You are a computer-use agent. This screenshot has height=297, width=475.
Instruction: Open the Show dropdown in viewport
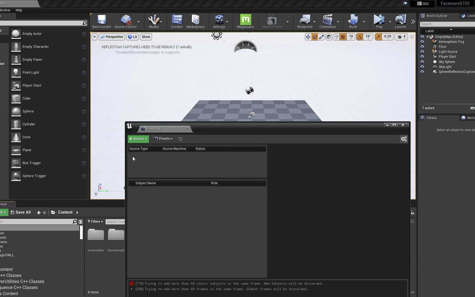click(145, 37)
